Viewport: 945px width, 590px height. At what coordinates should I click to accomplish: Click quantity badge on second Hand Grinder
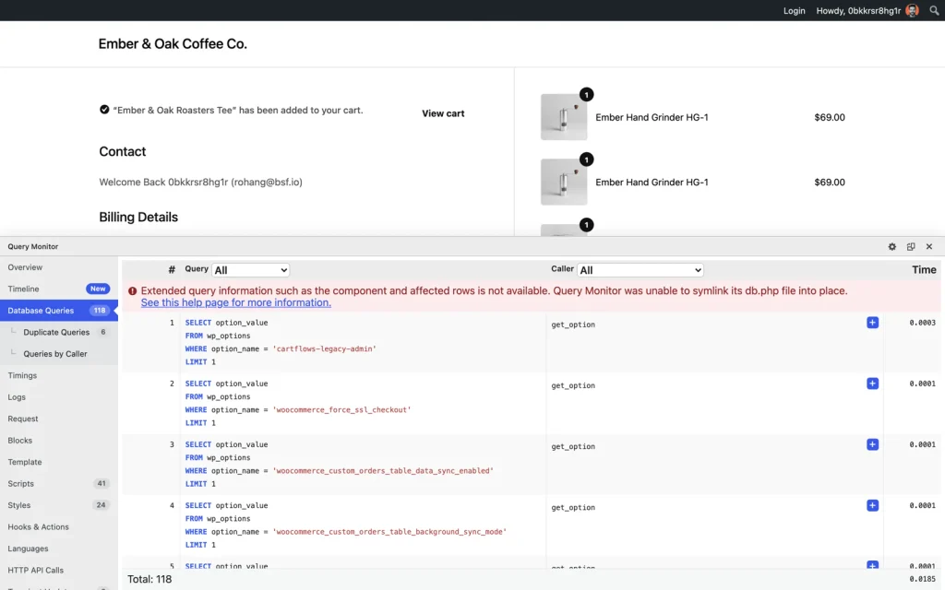586,159
